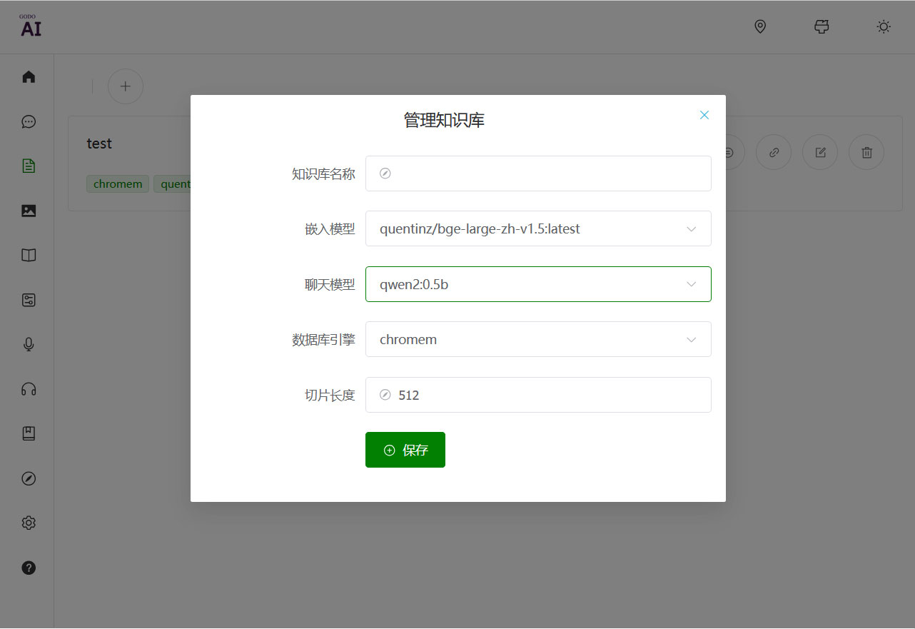The image size is (915, 629).
Task: Expand the 嵌入模型 embedding model dropdown
Action: tap(538, 228)
